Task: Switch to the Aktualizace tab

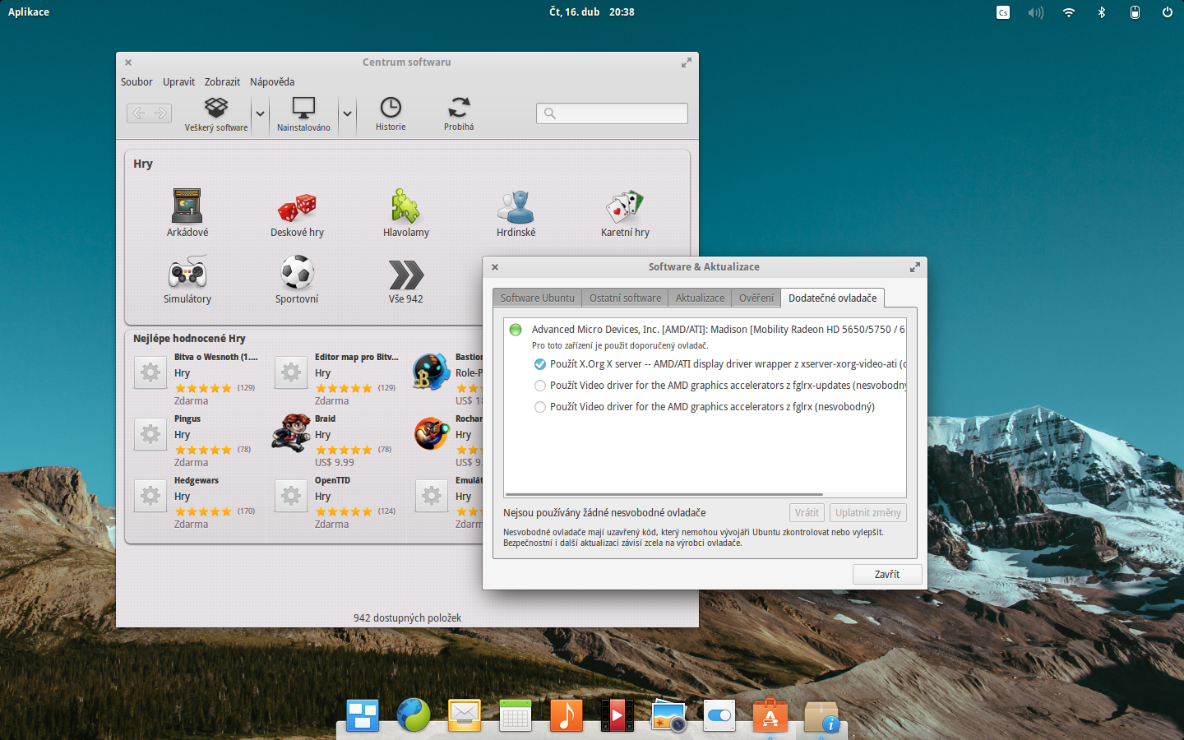Action: pyautogui.click(x=699, y=298)
